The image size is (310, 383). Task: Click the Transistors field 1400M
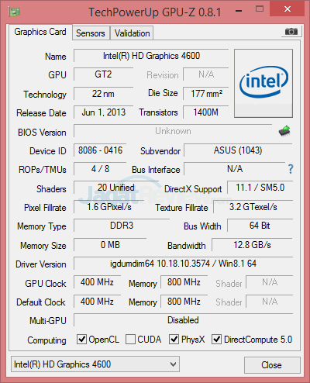206,112
